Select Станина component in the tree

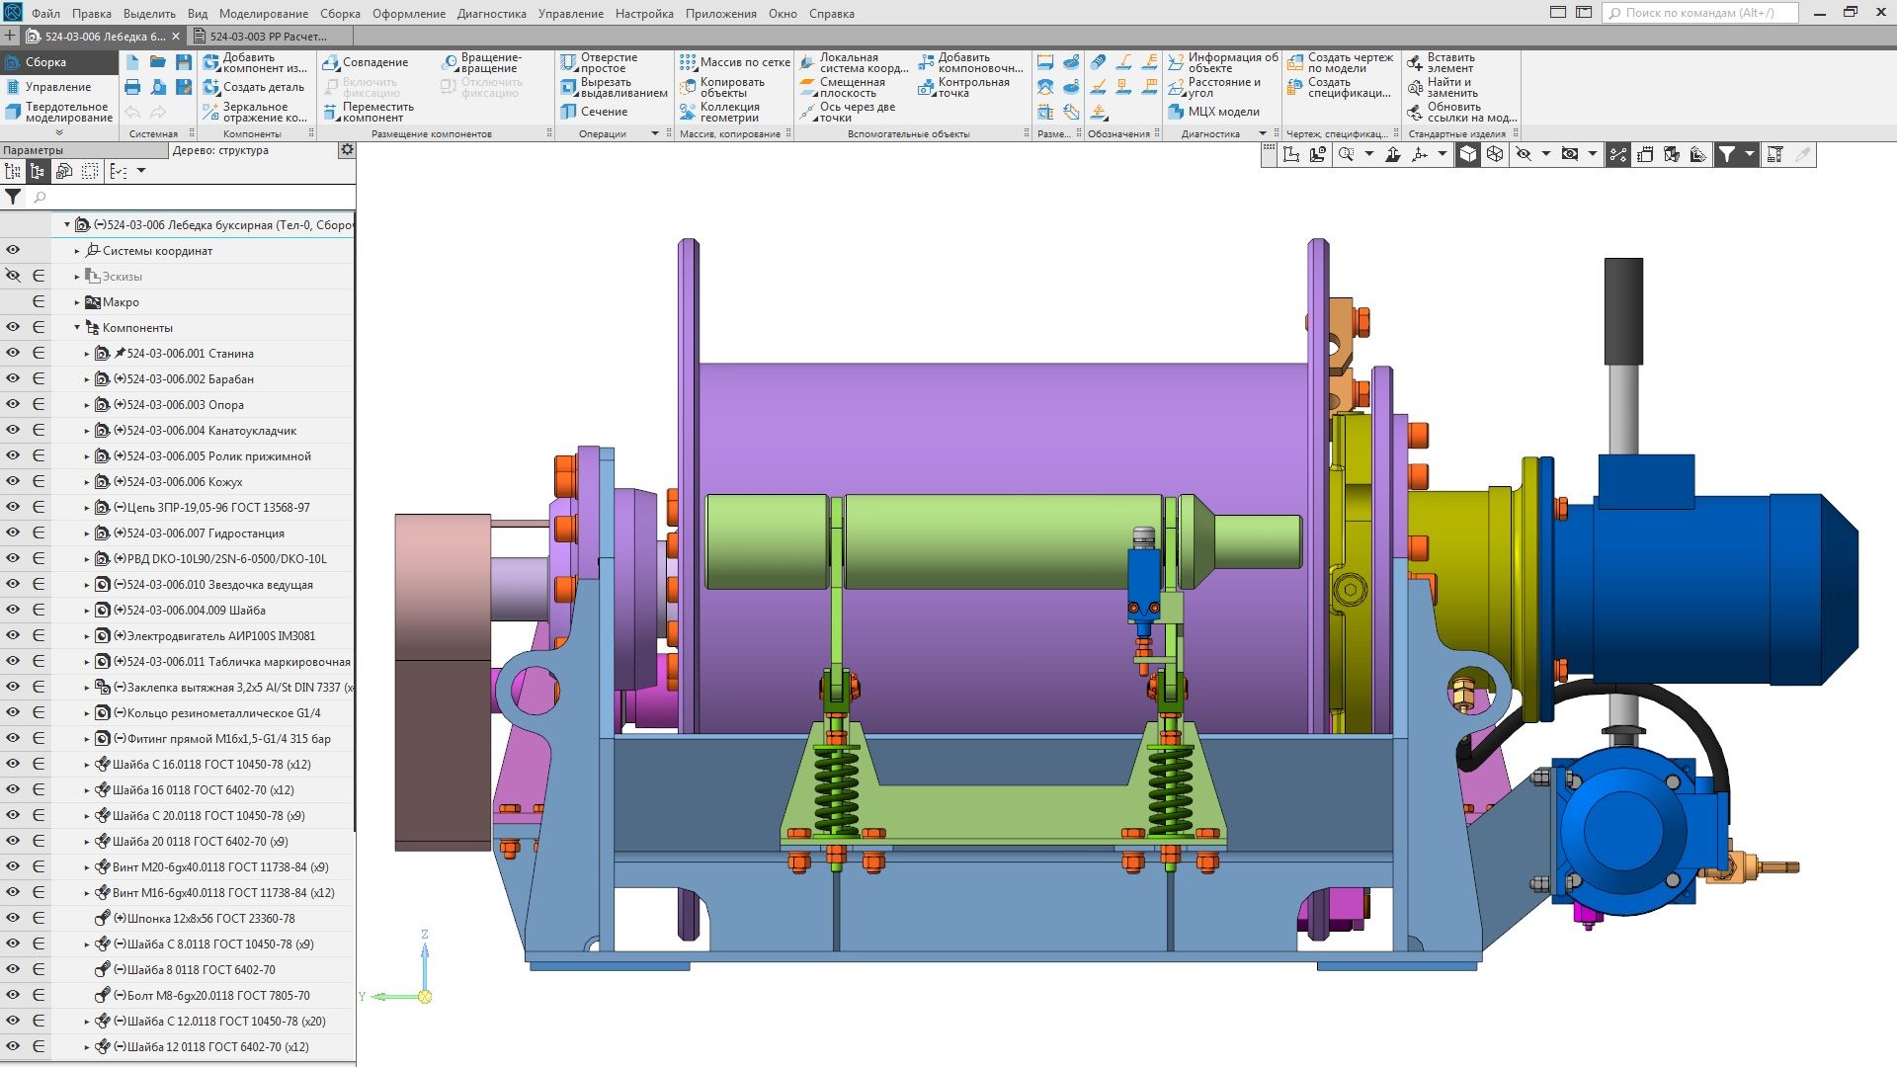pyautogui.click(x=190, y=353)
